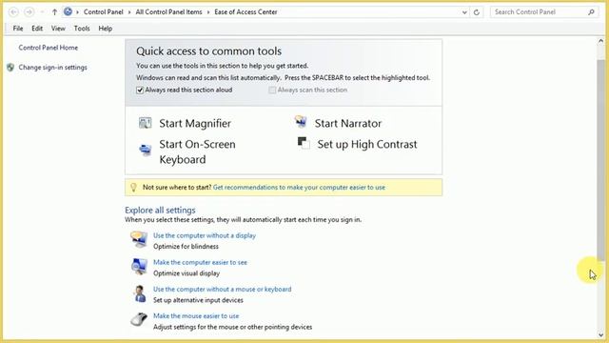Click the Narrator icon
This screenshot has height=343, width=609.
301,122
